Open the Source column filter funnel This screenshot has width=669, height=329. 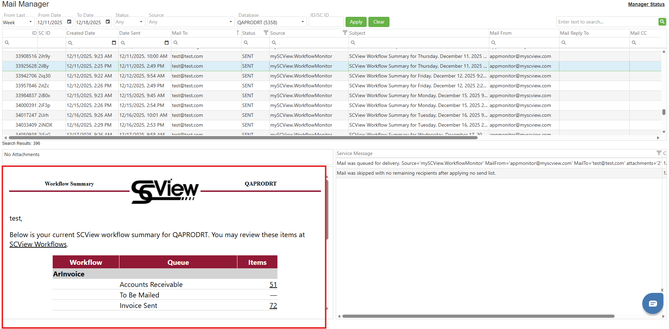(x=345, y=33)
